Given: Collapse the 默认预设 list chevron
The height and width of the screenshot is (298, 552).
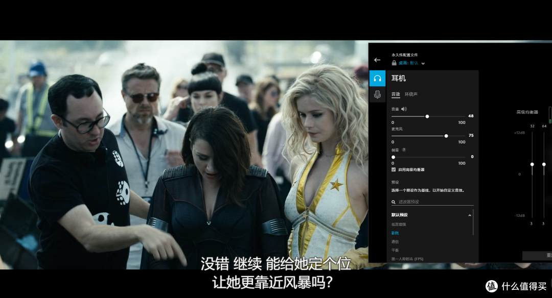Looking at the screenshot, I should pos(470,215).
